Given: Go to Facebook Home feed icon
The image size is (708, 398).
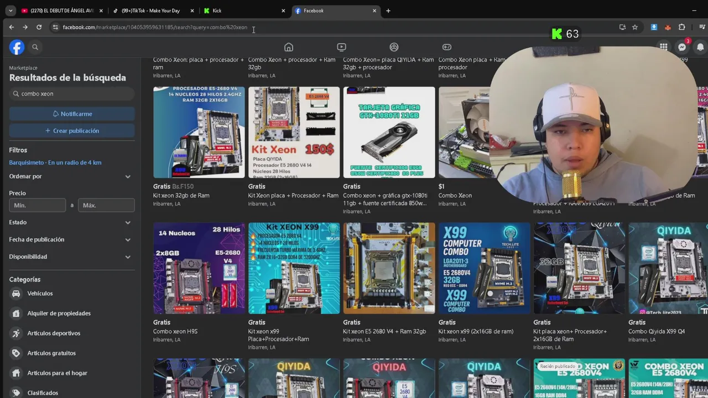Looking at the screenshot, I should coord(289,47).
